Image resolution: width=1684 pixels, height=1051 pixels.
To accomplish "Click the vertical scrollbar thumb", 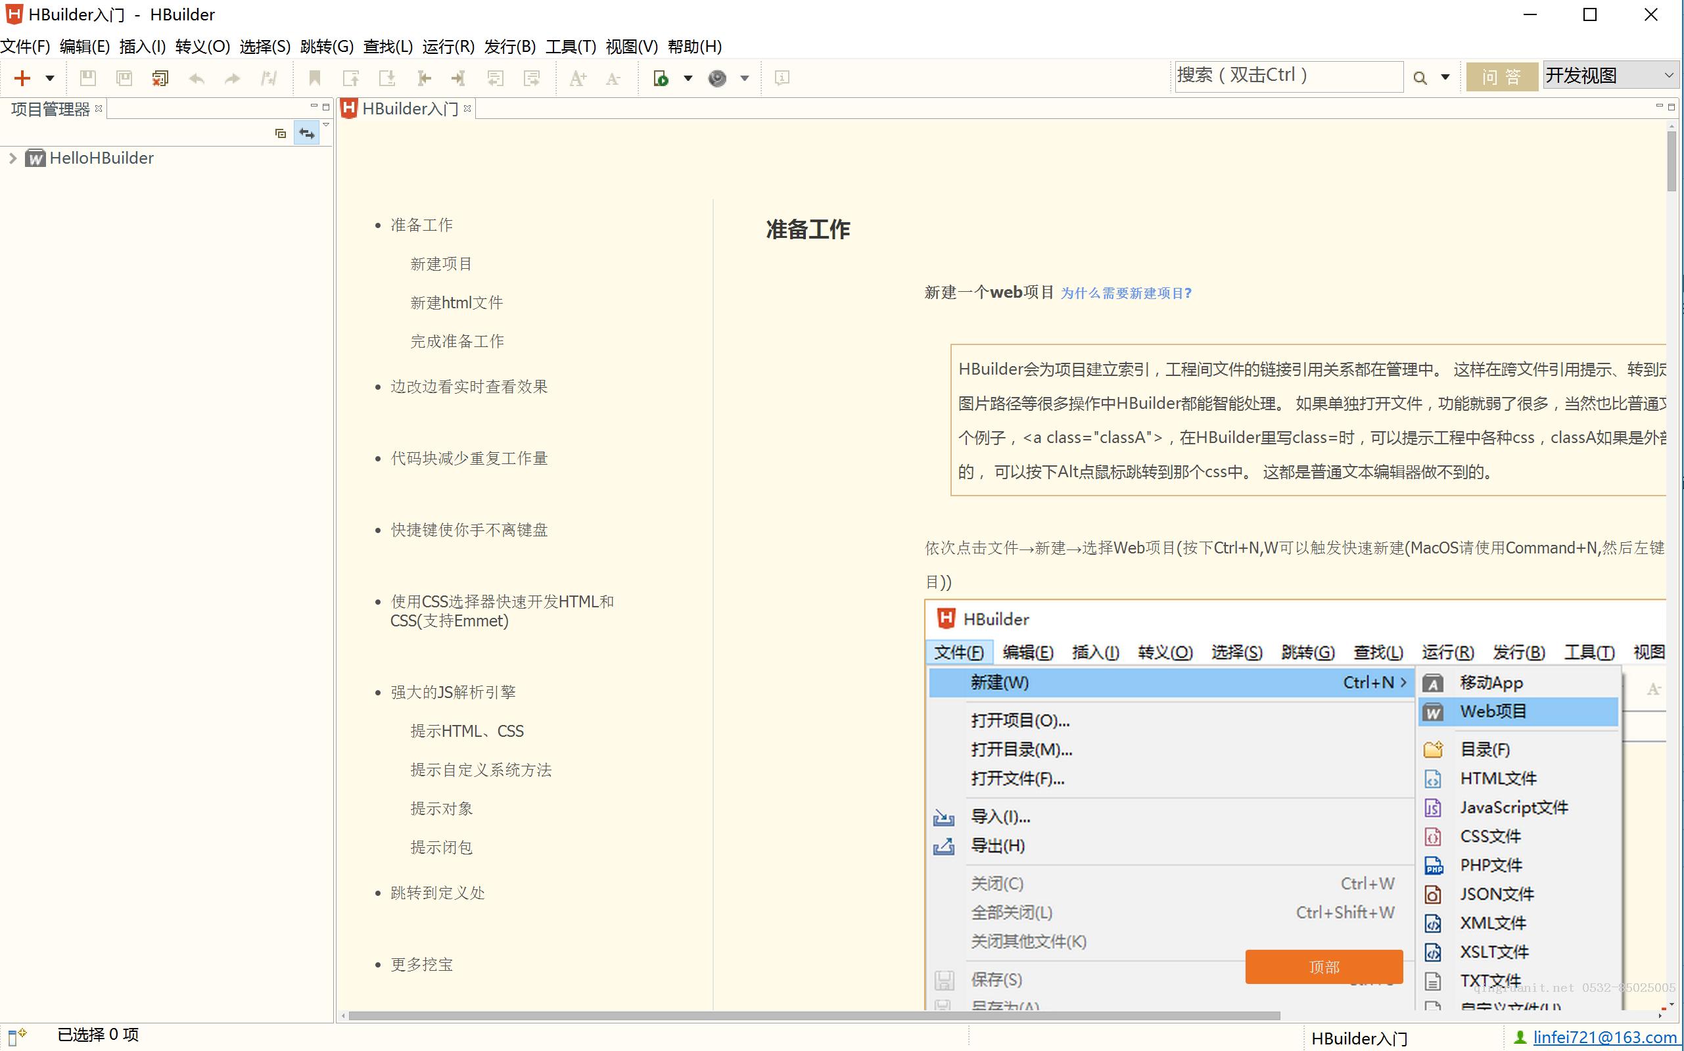I will click(1672, 160).
